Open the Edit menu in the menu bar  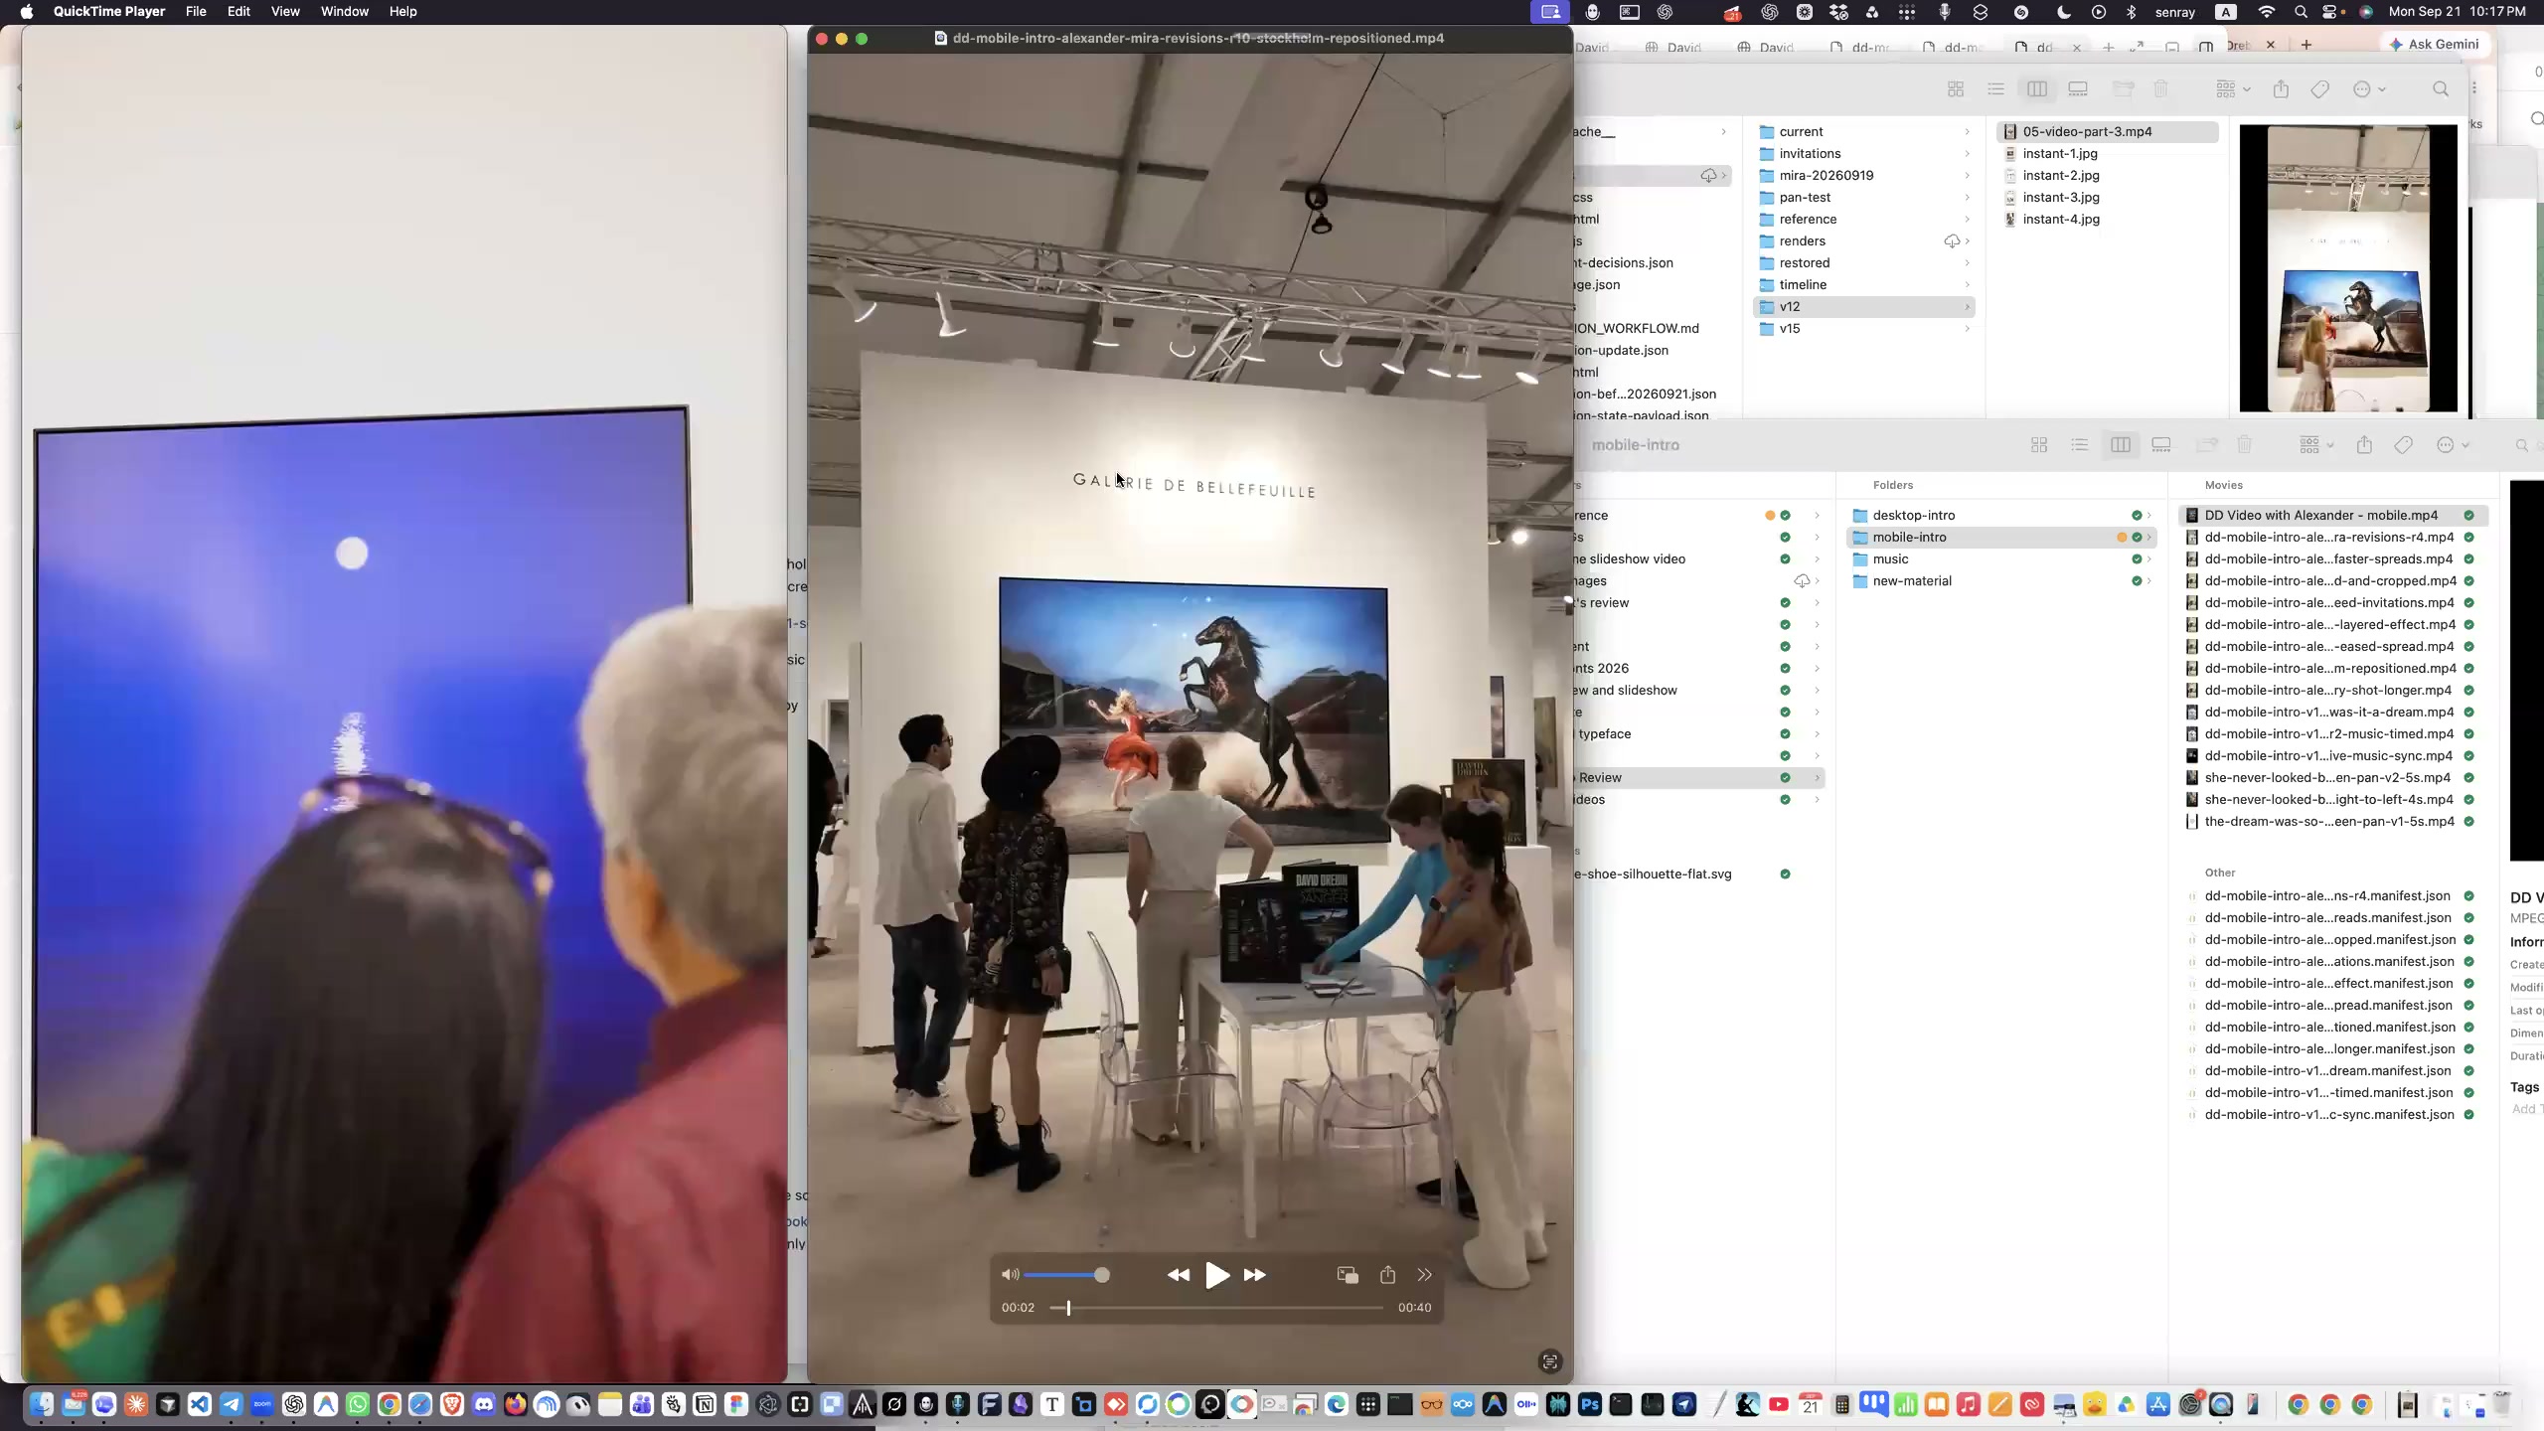(238, 12)
